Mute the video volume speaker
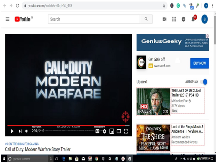Screen dimensions: 217x163 click(x=27, y=131)
